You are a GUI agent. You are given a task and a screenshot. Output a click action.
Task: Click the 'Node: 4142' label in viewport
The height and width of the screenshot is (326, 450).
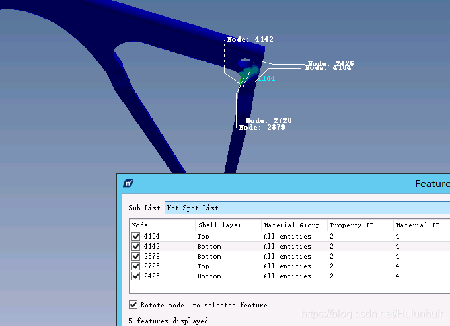[x=250, y=39]
